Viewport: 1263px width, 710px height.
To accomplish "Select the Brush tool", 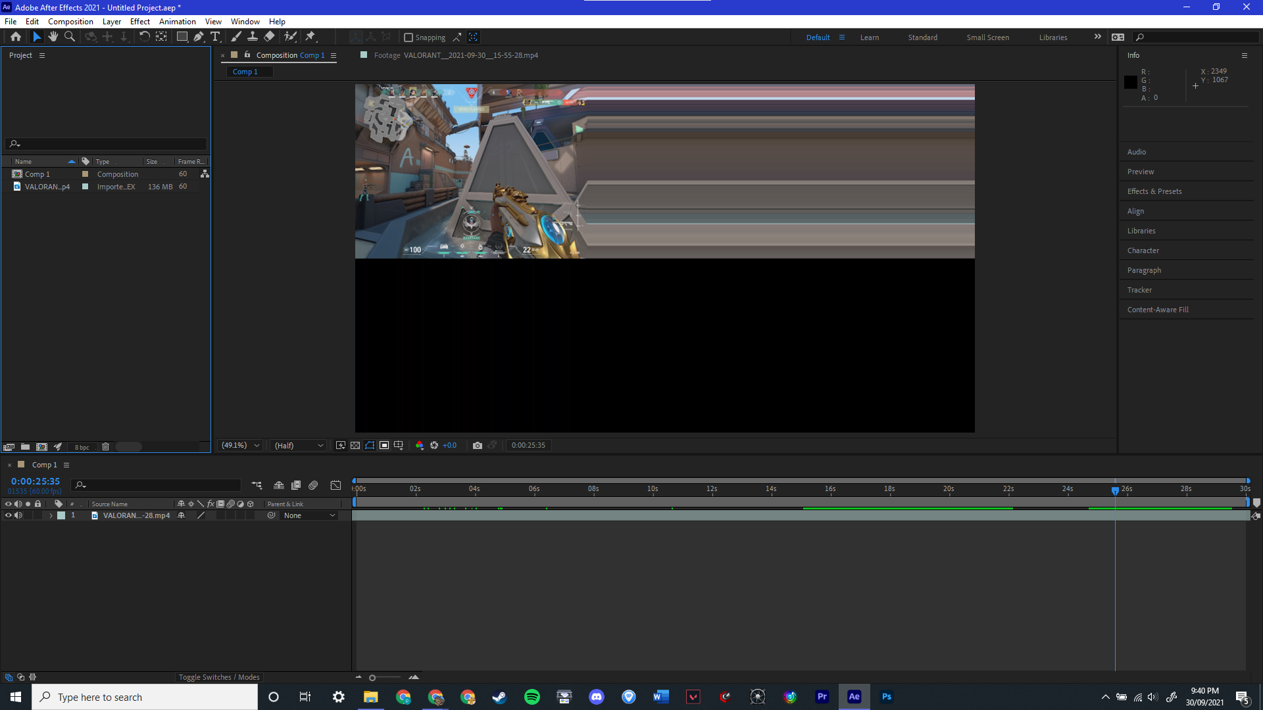I will [x=236, y=37].
